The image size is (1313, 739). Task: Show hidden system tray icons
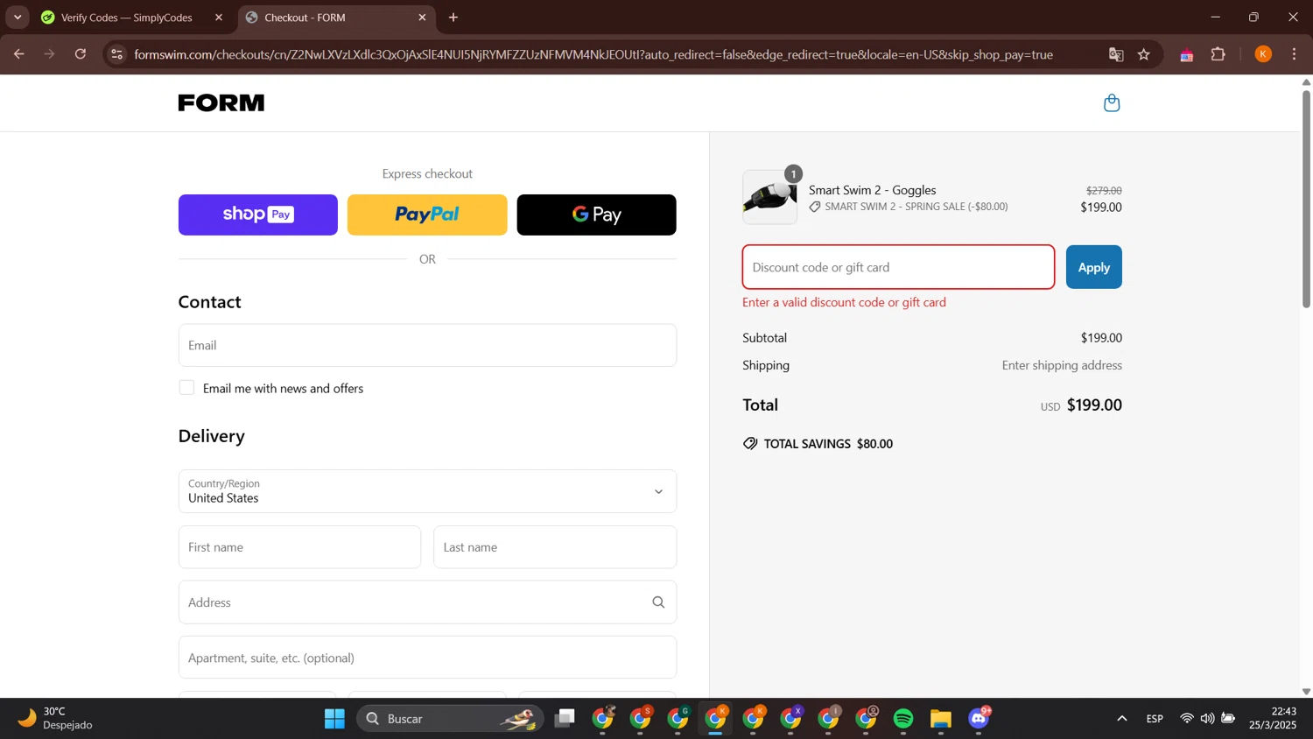[x=1122, y=719]
